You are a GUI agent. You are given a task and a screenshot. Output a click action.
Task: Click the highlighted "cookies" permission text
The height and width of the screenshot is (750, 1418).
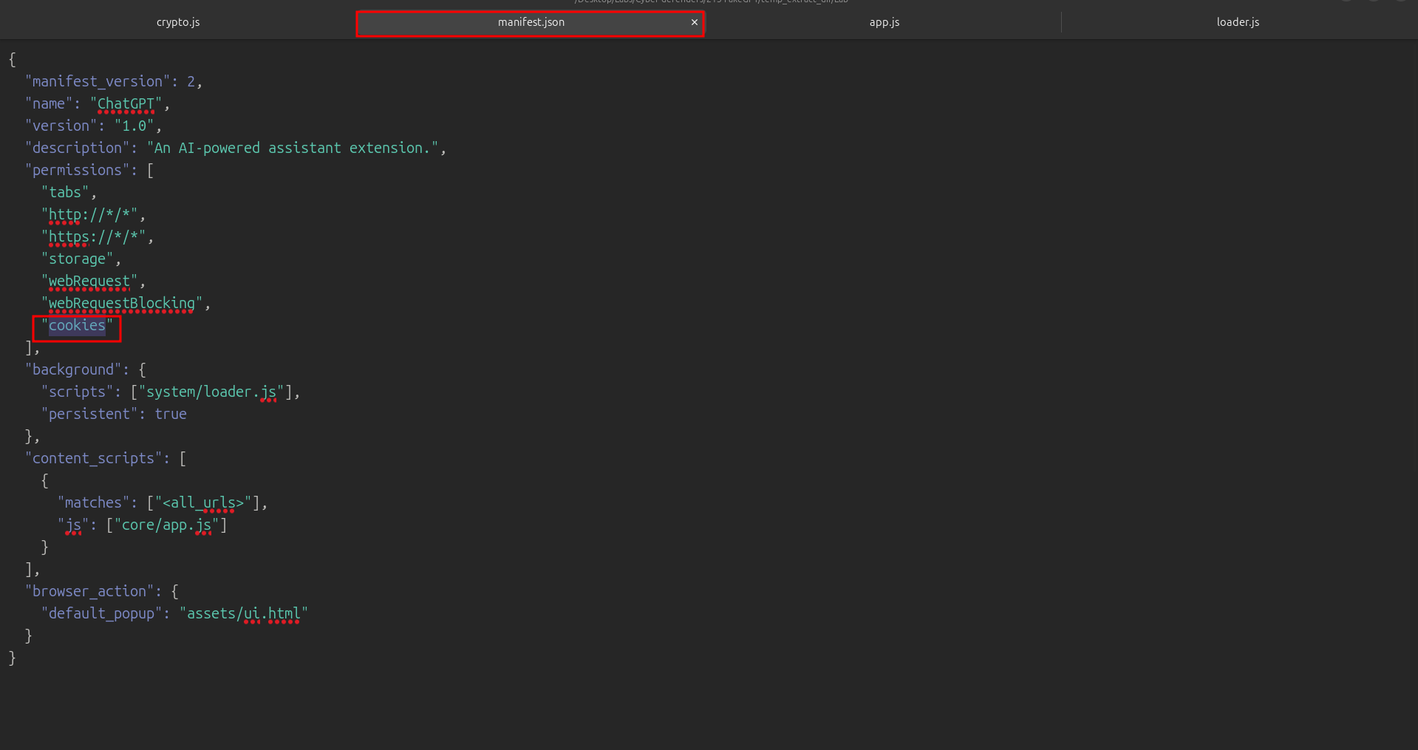point(77,326)
